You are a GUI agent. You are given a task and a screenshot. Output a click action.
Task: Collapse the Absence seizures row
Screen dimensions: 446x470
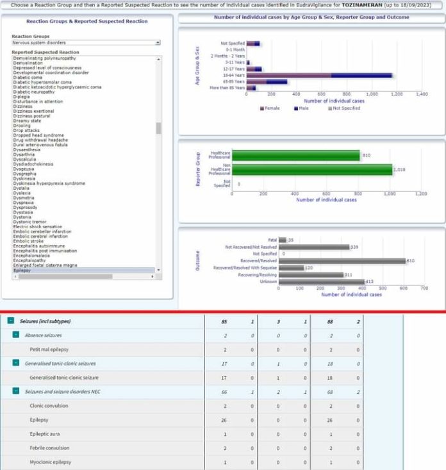tap(16, 335)
